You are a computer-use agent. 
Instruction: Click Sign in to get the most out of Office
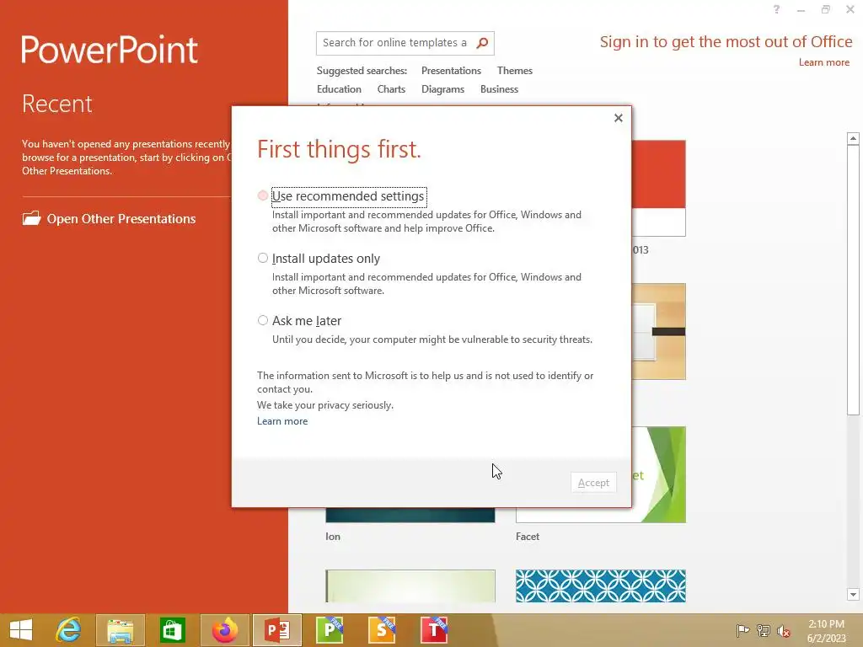tap(726, 42)
